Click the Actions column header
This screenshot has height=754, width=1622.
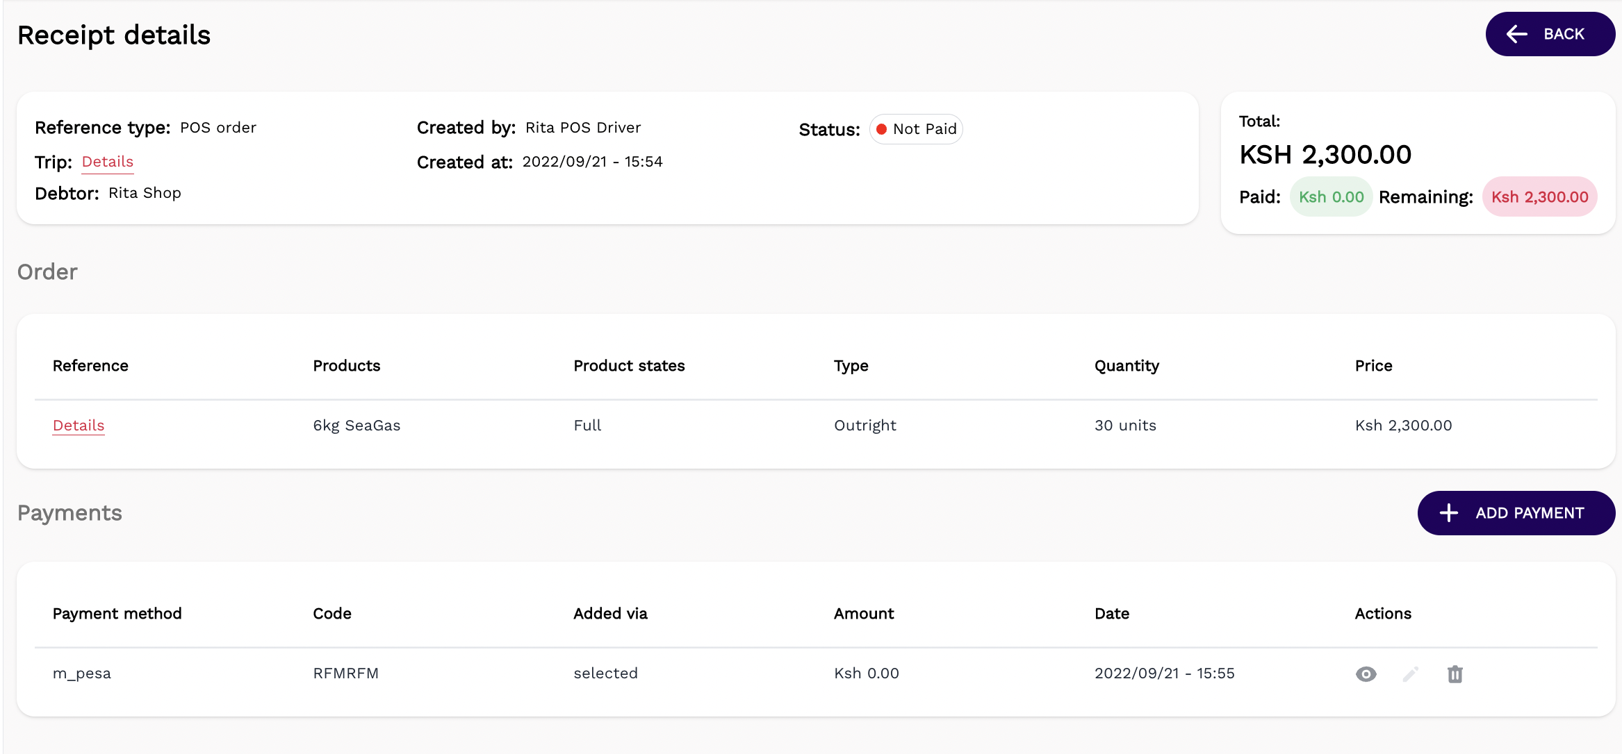[x=1383, y=614]
